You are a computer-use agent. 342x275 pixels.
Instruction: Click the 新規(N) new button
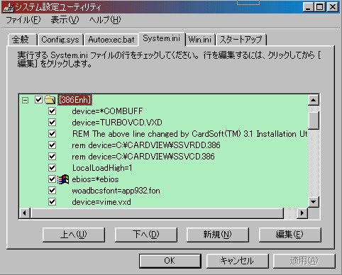pyautogui.click(x=217, y=235)
